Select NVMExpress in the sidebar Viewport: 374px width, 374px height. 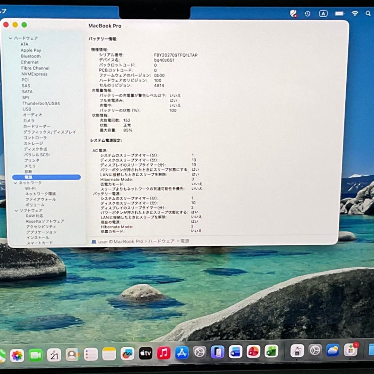(34, 74)
